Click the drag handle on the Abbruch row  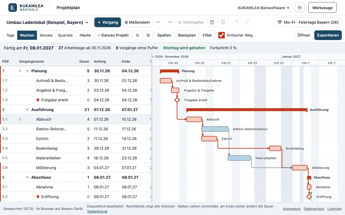[x=20, y=119]
